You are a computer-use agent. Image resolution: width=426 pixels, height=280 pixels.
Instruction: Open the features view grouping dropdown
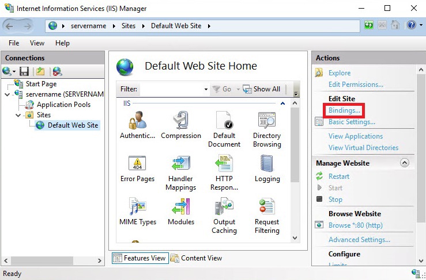point(296,94)
